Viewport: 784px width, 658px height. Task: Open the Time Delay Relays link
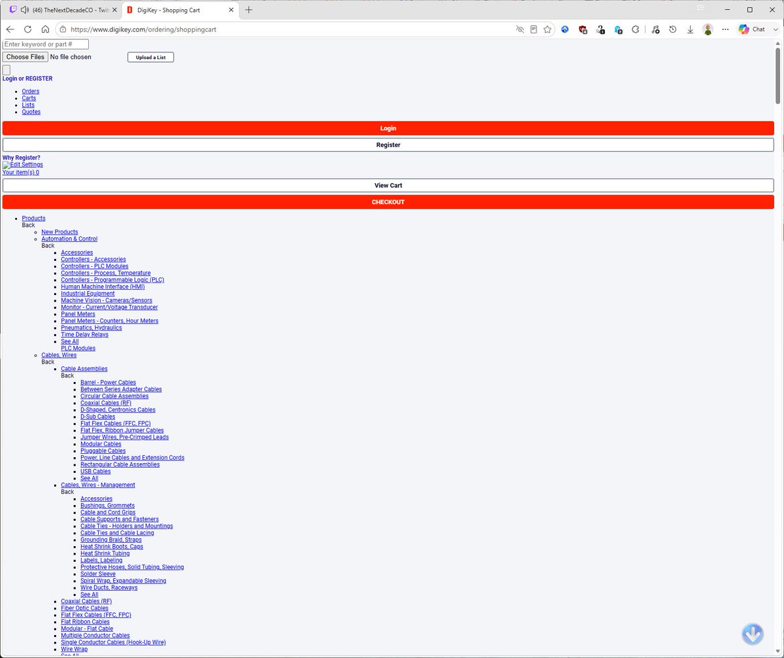(85, 335)
